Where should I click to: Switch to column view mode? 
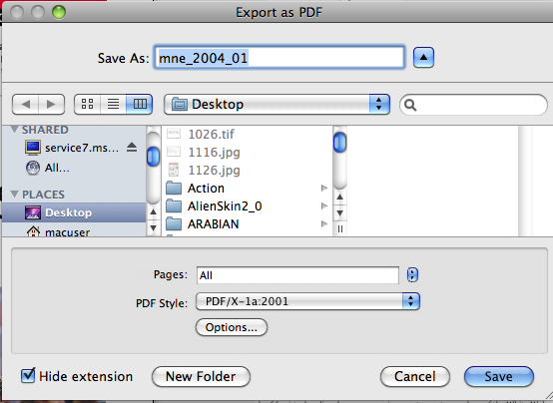coord(140,104)
